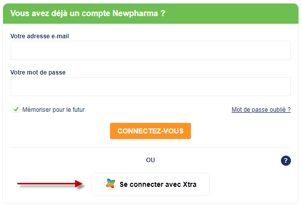Click the divider line under CONNECTEZ-VOUS

(x=151, y=147)
